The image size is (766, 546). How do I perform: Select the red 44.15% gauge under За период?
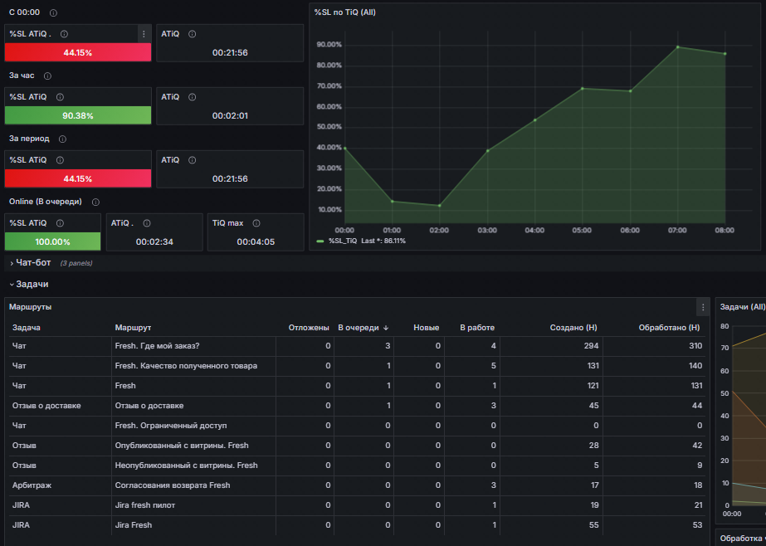pyautogui.click(x=78, y=178)
